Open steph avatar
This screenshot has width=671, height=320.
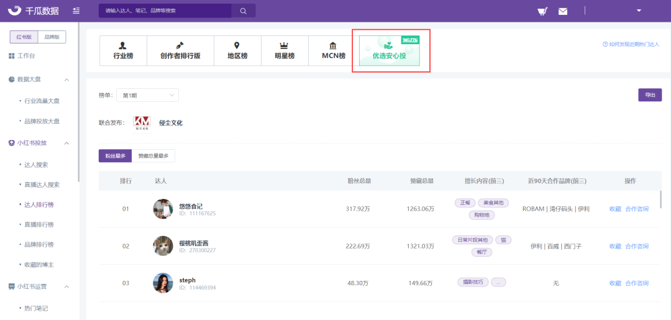[163, 283]
